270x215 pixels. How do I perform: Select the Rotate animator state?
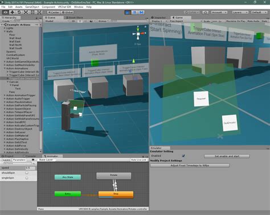[113, 176]
